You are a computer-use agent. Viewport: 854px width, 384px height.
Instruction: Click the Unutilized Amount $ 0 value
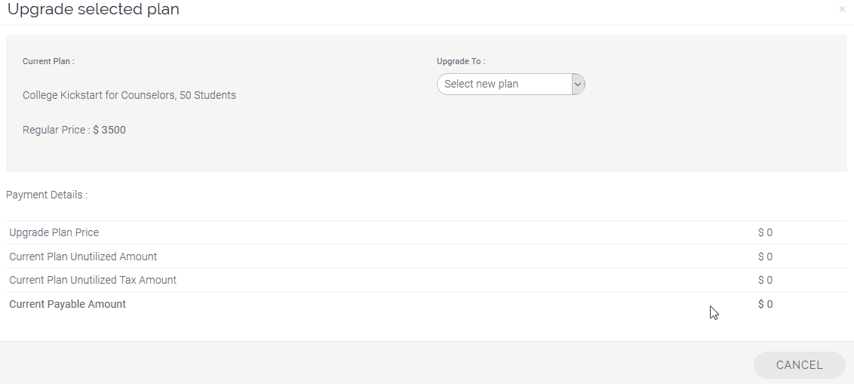pyautogui.click(x=765, y=257)
